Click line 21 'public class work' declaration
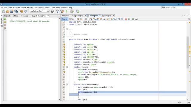 point(102,40)
